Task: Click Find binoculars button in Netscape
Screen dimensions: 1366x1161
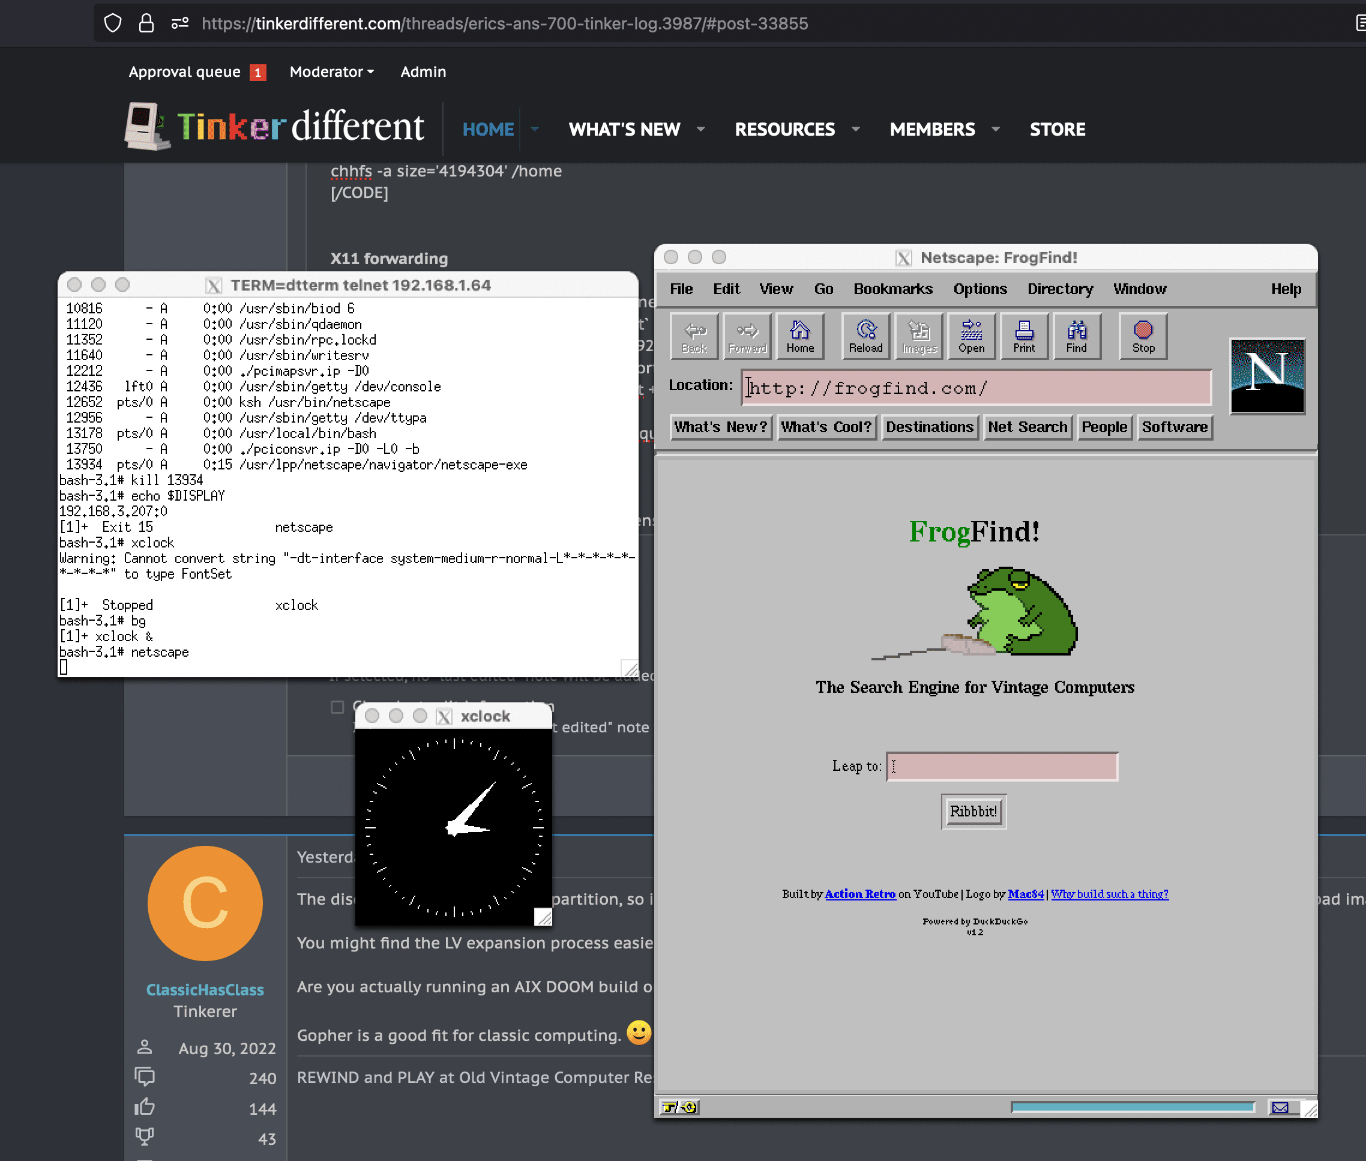Action: pos(1077,336)
